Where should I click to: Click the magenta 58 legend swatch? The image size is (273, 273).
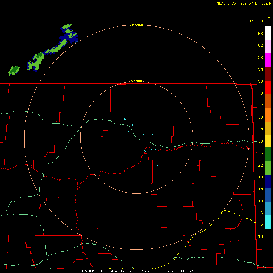pos(268,60)
